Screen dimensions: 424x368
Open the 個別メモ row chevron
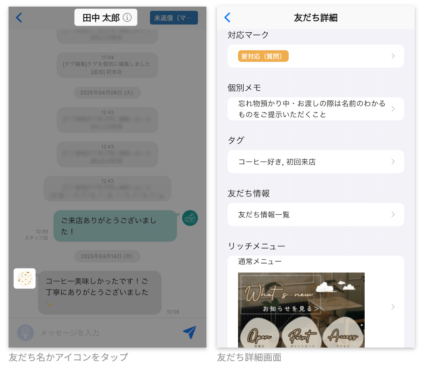pos(393,109)
